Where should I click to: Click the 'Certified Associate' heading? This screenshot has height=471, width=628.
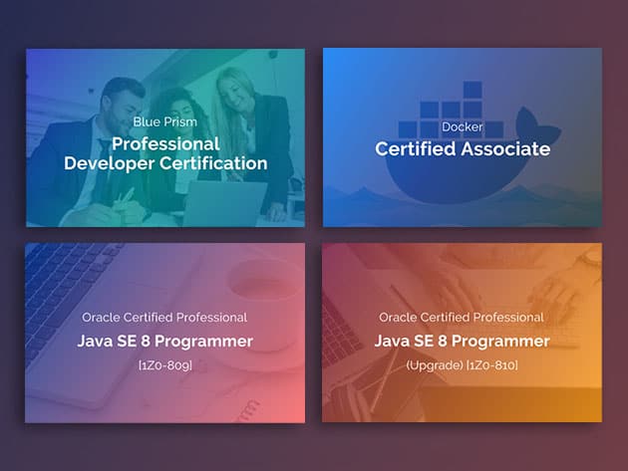462,149
